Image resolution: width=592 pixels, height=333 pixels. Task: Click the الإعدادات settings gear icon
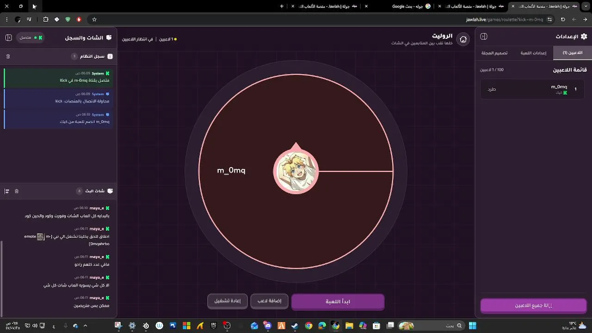click(x=584, y=37)
